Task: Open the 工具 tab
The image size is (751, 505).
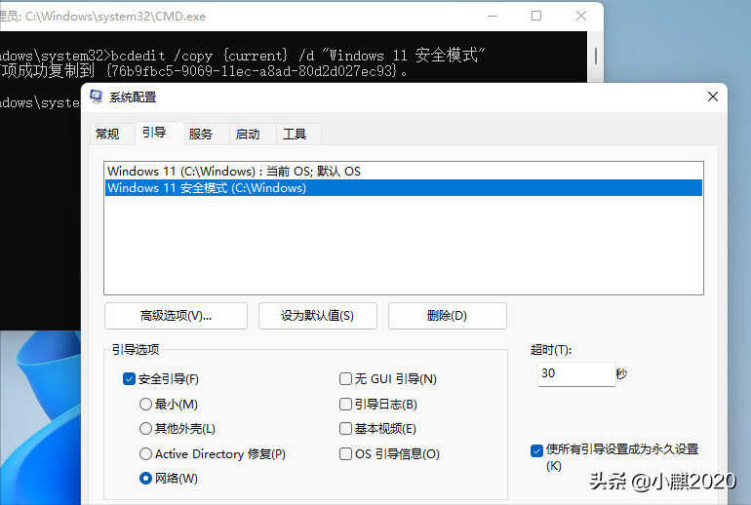Action: pyautogui.click(x=295, y=134)
